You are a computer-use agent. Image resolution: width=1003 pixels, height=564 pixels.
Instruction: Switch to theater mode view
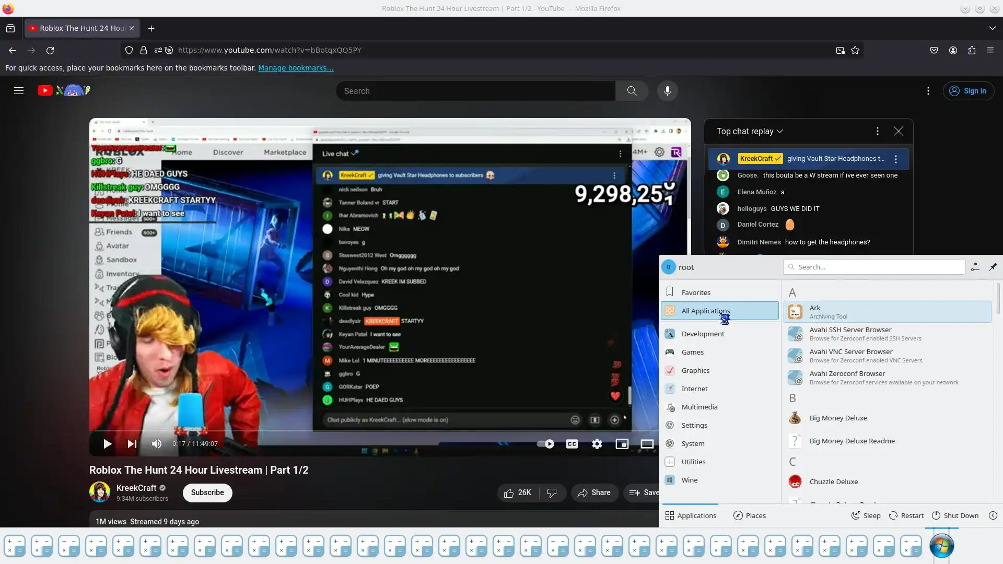647,444
